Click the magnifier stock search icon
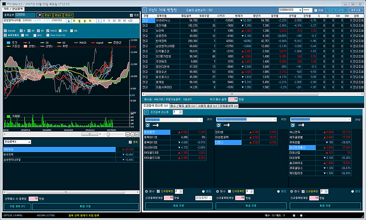This screenshot has width=366, height=220. click(39, 15)
